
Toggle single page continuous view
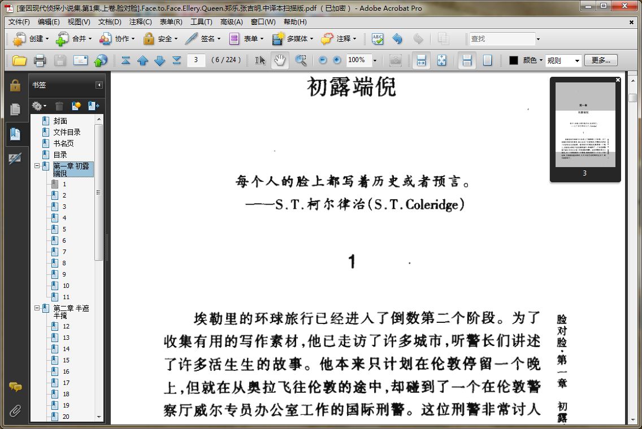pos(467,60)
